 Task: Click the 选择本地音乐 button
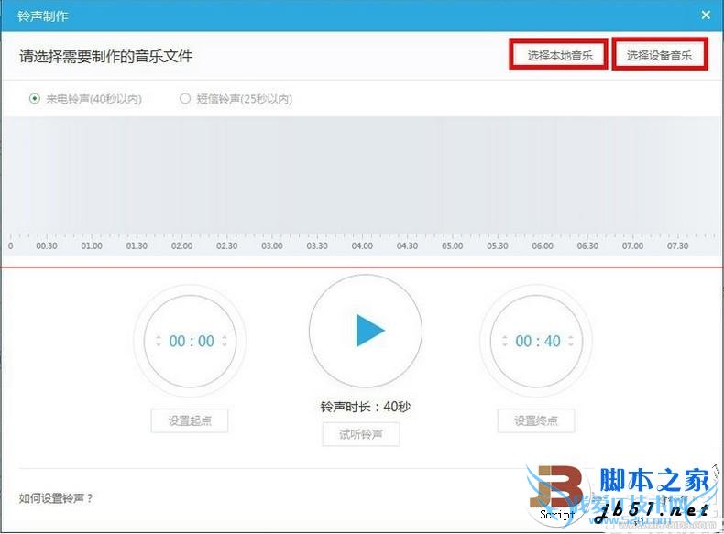pos(559,55)
